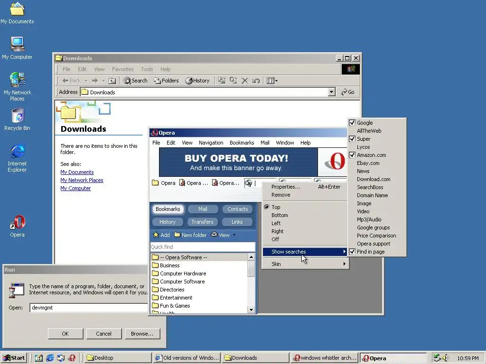The height and width of the screenshot is (364, 486).
Task: Launch Internet Explorer from desktop icon
Action: (17, 158)
